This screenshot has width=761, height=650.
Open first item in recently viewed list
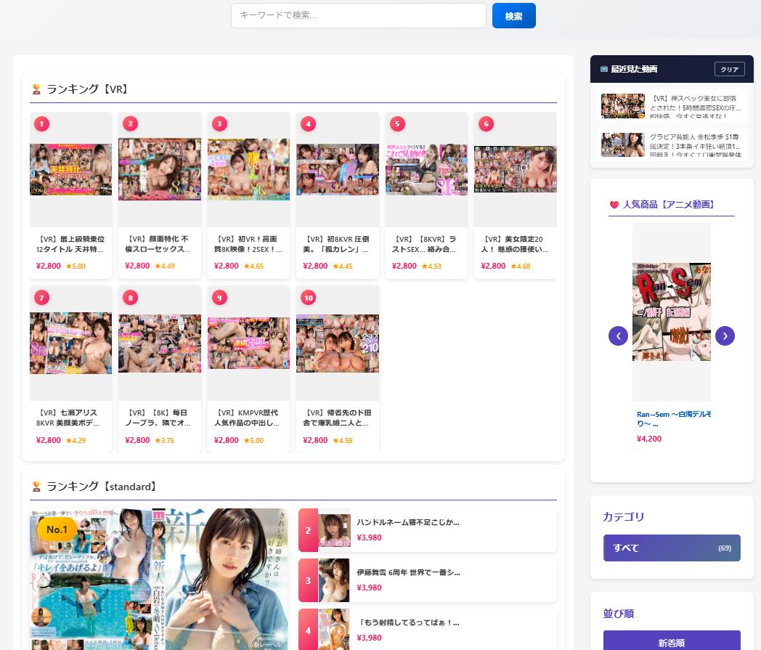pos(671,106)
